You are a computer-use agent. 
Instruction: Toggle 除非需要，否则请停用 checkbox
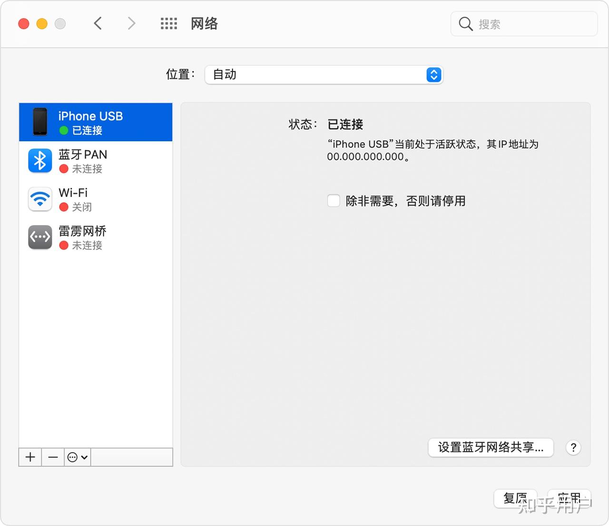(334, 201)
